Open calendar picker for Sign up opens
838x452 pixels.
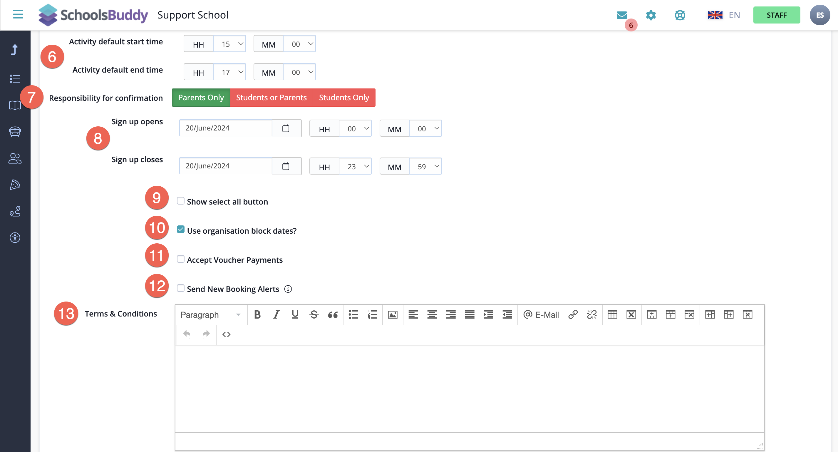286,128
